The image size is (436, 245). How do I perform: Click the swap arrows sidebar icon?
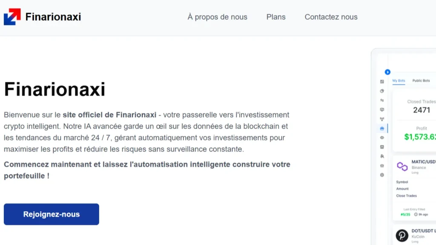(382, 100)
